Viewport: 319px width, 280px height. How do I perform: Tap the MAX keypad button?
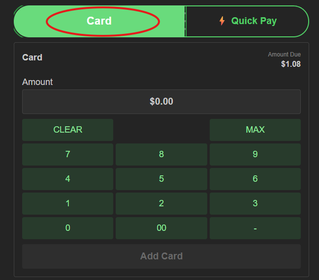point(255,130)
